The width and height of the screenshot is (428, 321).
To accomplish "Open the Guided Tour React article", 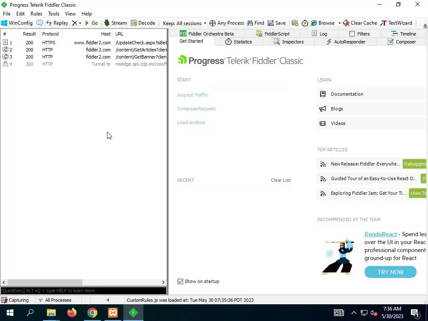I will [x=374, y=178].
